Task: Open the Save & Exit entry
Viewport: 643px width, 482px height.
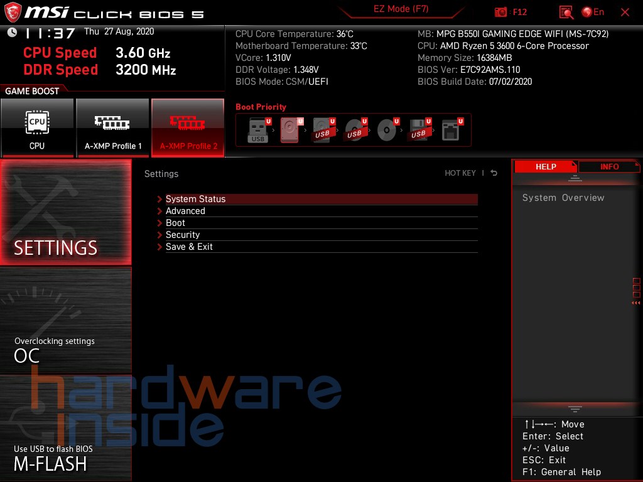Action: point(321,246)
